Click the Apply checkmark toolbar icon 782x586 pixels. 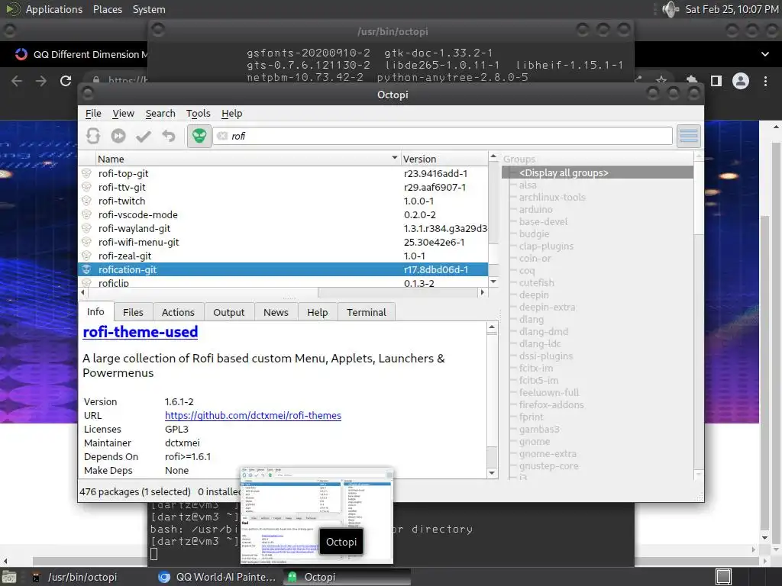(144, 136)
